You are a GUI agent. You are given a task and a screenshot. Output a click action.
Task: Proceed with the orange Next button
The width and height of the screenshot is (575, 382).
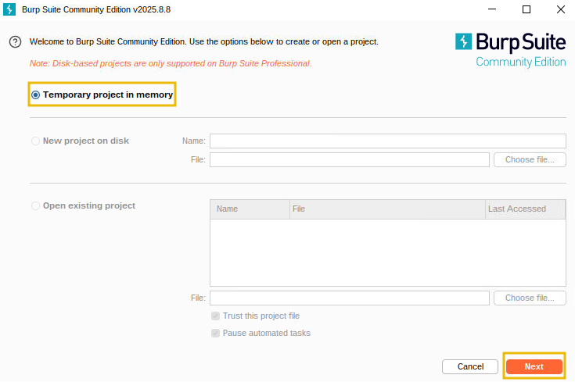pyautogui.click(x=534, y=366)
